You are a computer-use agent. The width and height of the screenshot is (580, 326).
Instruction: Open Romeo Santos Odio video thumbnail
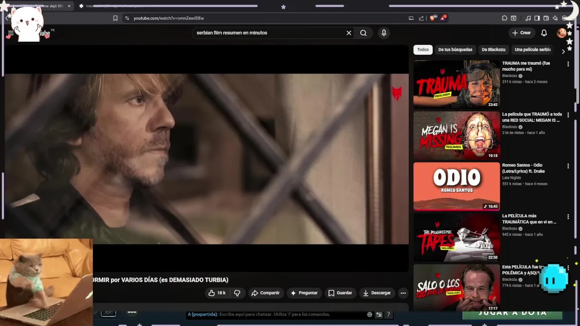(x=456, y=186)
